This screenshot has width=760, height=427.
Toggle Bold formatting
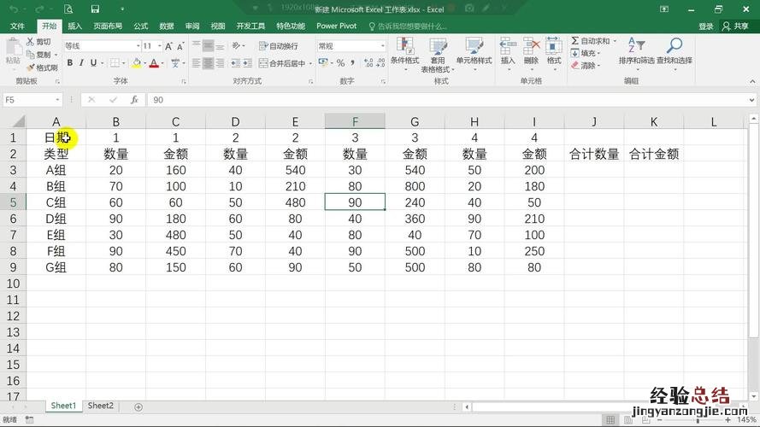[x=70, y=63]
